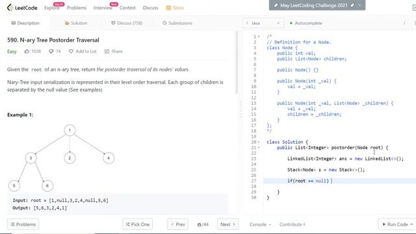
Task: Go to the Next problem
Action: tap(227, 224)
